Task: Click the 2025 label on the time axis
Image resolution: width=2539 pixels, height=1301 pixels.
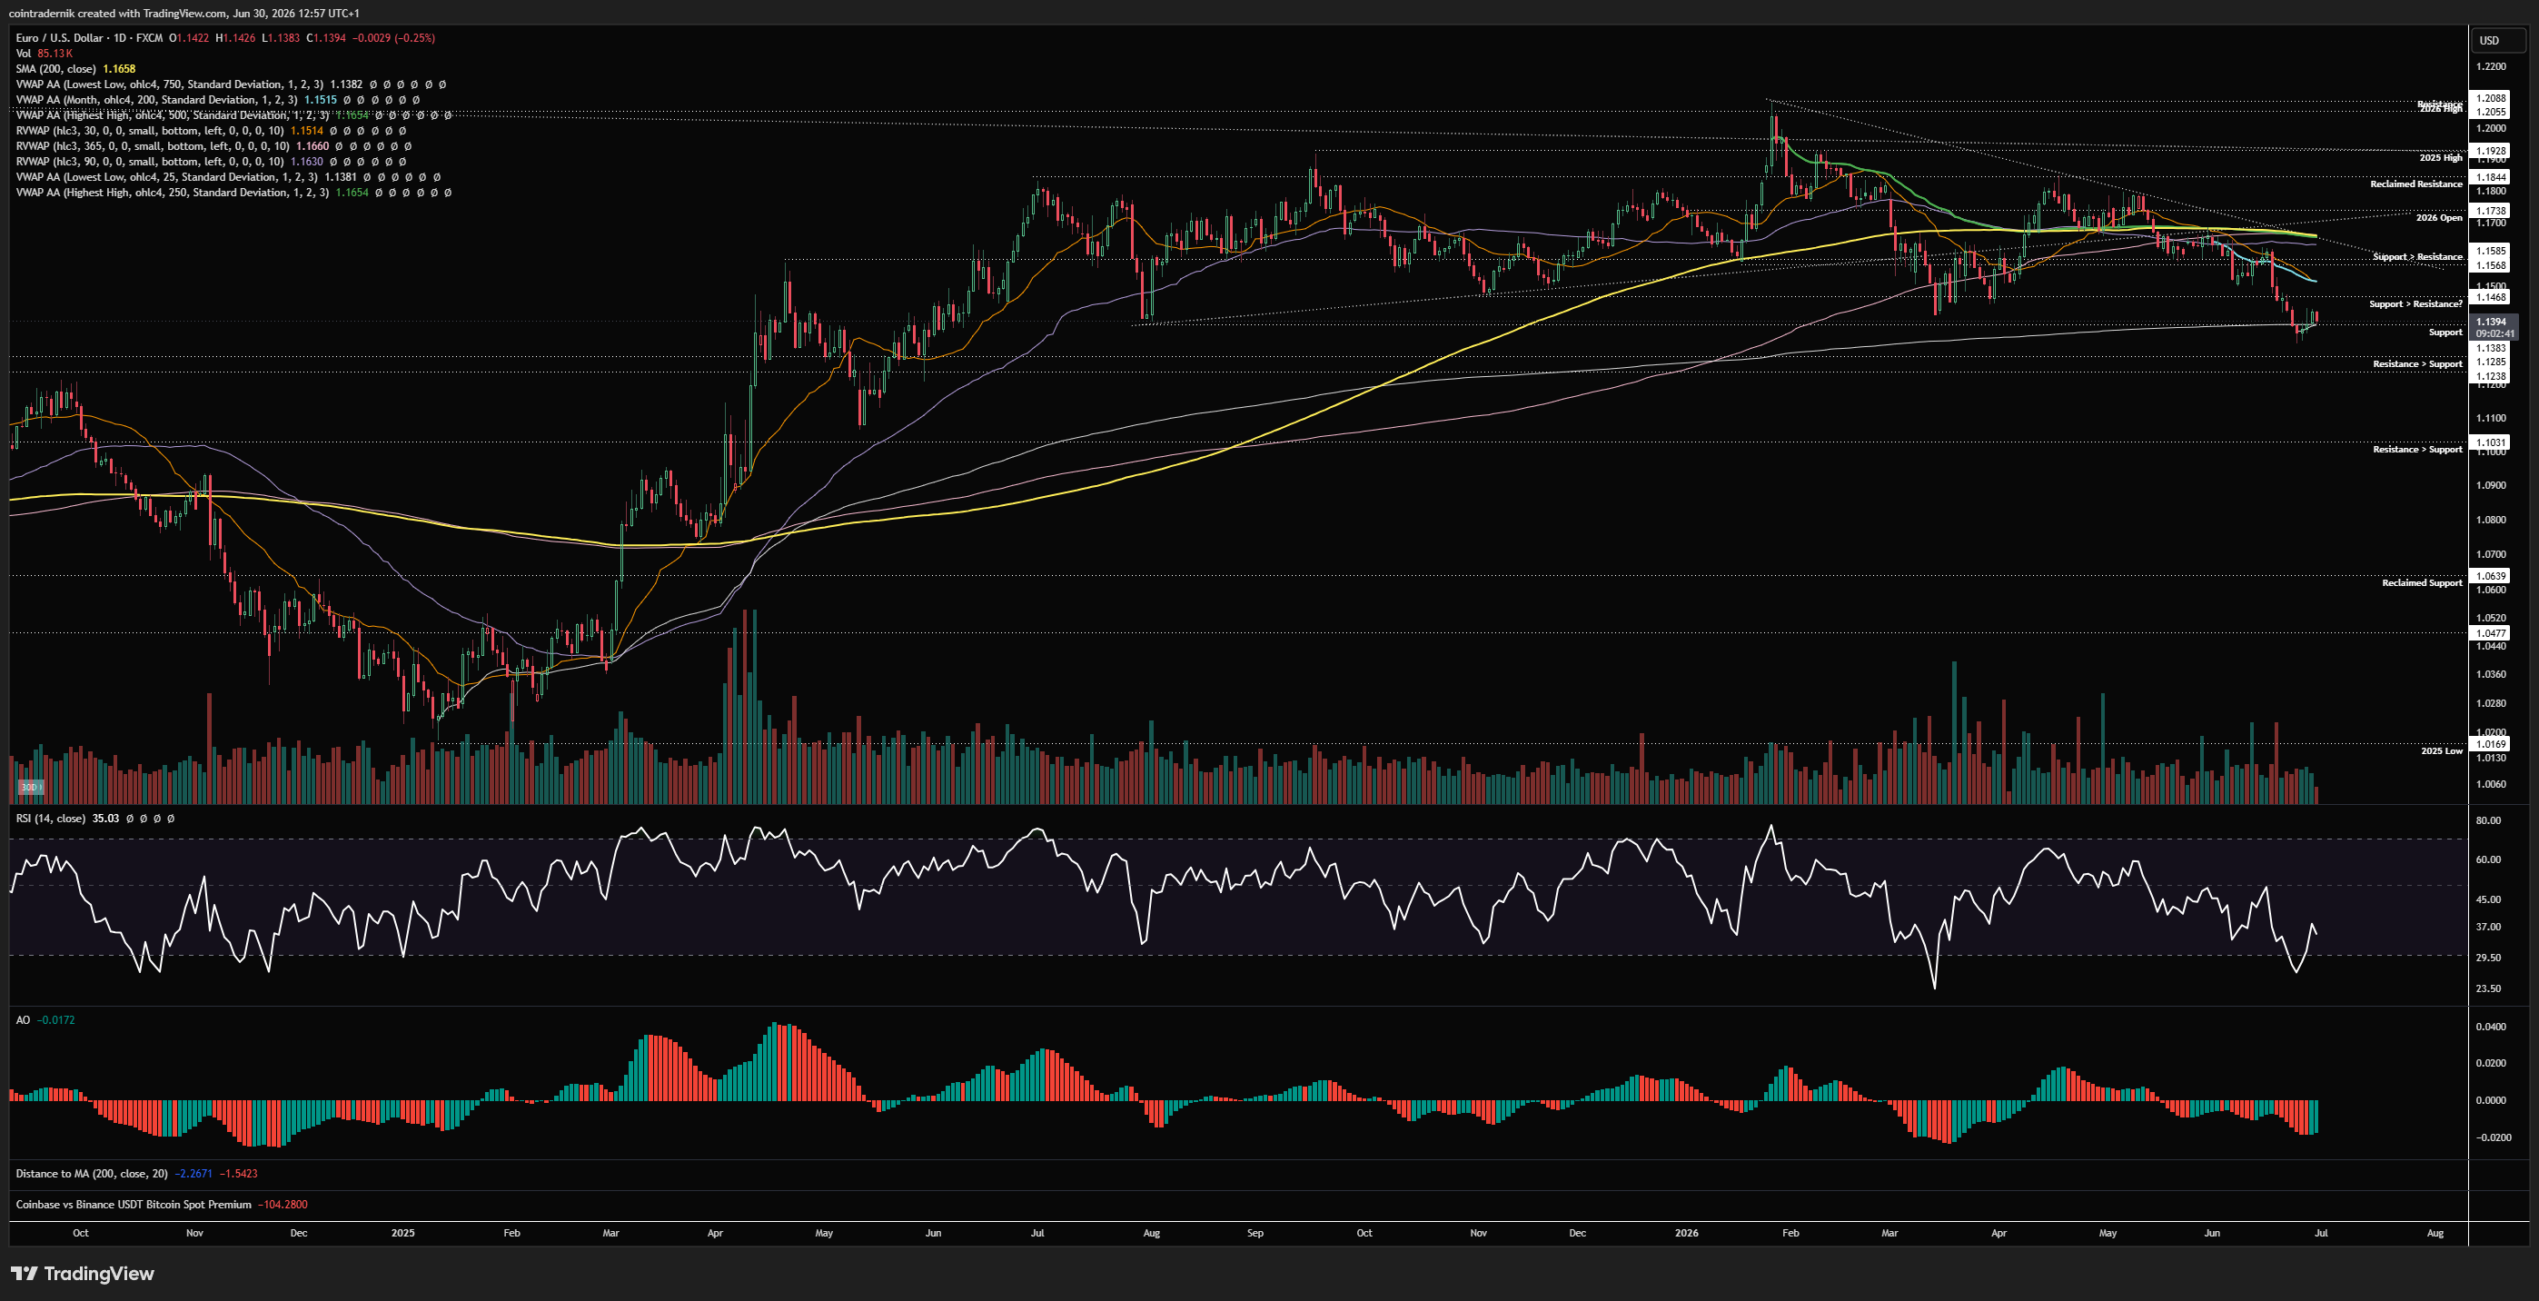Action: 402,1233
